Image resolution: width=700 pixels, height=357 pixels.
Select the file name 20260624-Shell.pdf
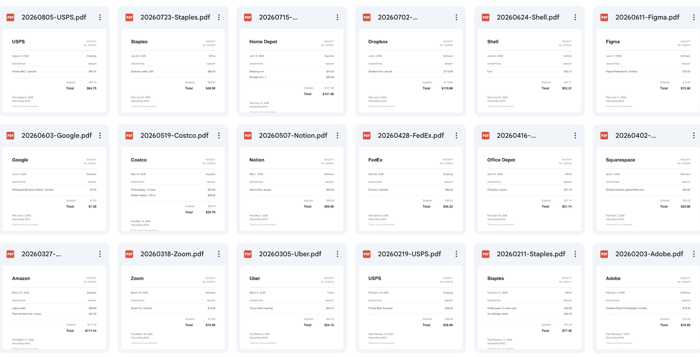click(528, 17)
